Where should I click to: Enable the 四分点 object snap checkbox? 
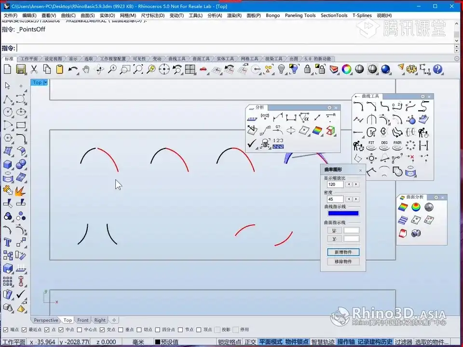tap(158, 330)
